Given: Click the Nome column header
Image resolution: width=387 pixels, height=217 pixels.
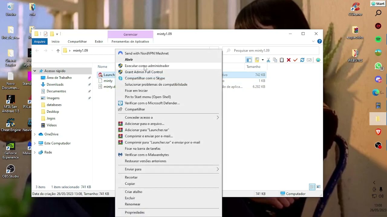Looking at the screenshot, I should point(102,67).
